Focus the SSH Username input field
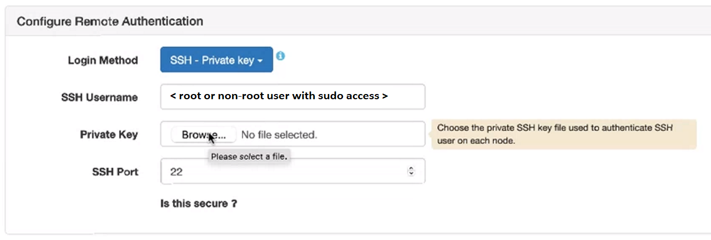 [x=293, y=97]
